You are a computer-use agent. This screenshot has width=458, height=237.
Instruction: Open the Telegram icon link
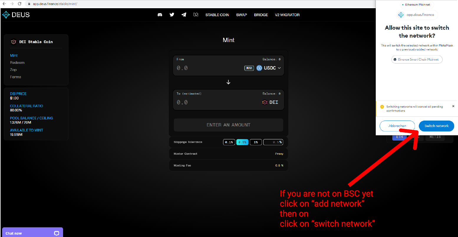pos(184,15)
